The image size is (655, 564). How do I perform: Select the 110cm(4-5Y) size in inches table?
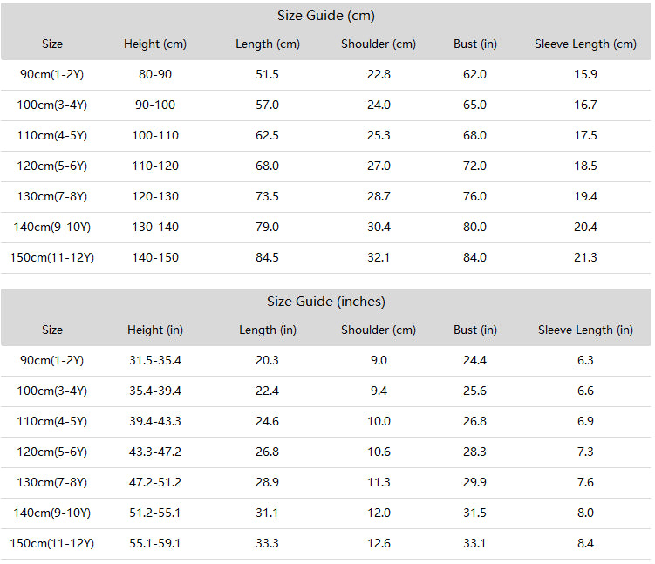pos(52,421)
